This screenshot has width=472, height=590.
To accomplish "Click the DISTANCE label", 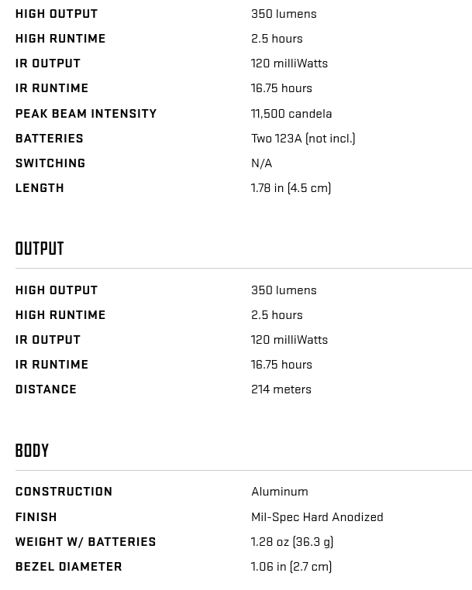I will pos(46,389).
